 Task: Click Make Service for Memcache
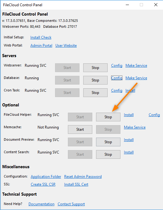click(x=135, y=127)
